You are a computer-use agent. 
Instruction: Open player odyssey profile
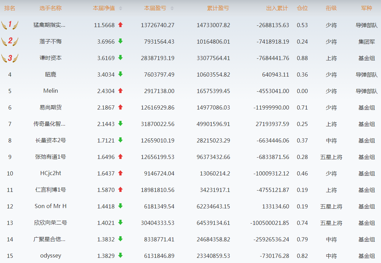[51, 256]
